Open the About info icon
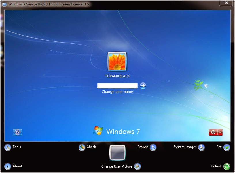Viewport: 235px width, 173px height. coord(7,166)
